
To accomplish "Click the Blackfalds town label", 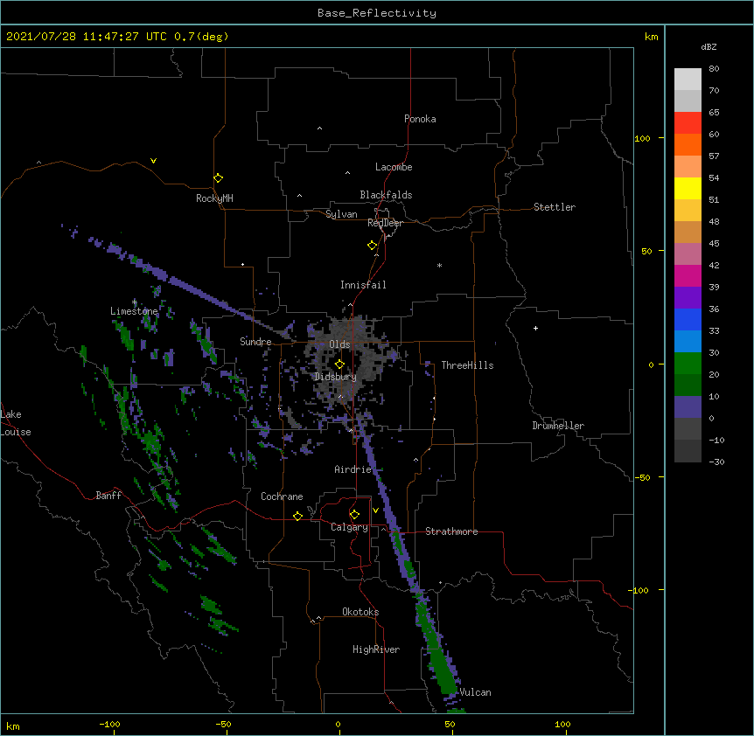I will (x=386, y=195).
